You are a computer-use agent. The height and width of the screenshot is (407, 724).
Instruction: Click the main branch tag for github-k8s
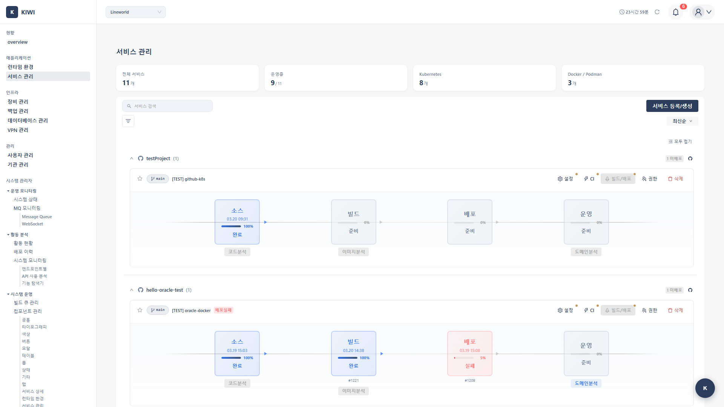[x=158, y=179]
